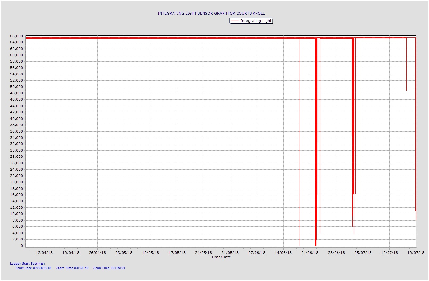Click the 66,000 y-axis label
Screen dimensions: 429x281
pyautogui.click(x=16, y=36)
